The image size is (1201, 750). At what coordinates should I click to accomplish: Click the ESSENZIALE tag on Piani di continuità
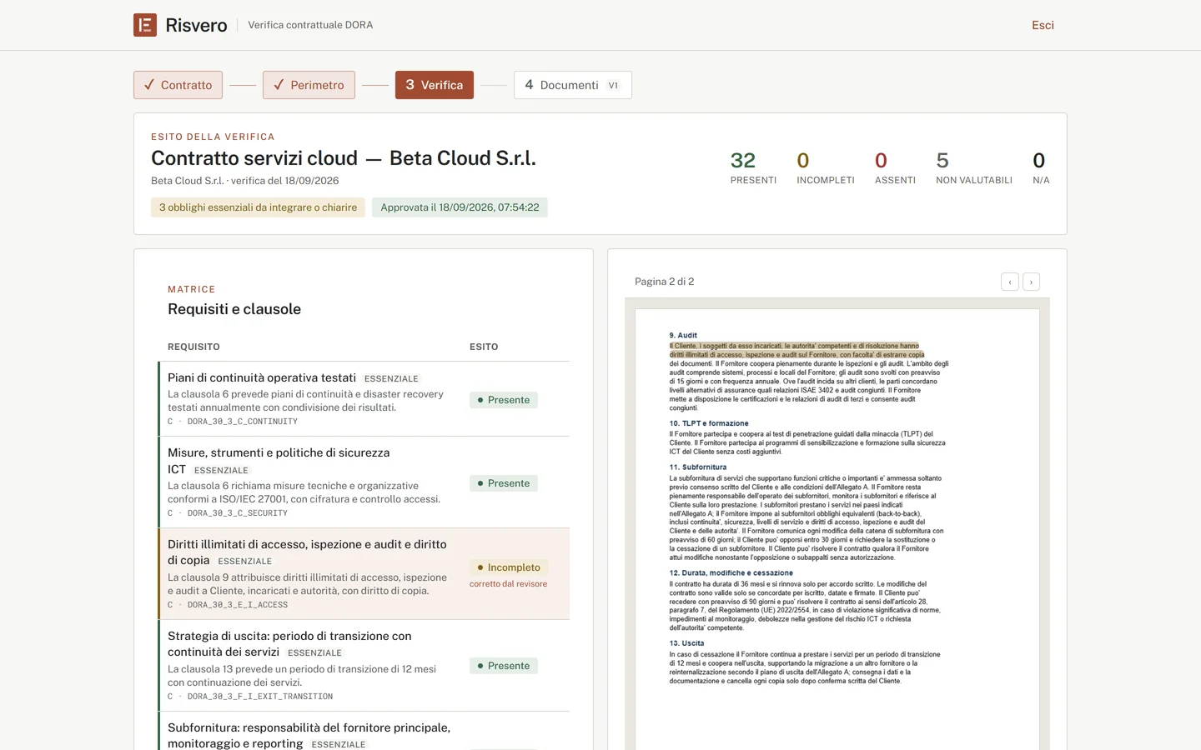tap(391, 379)
